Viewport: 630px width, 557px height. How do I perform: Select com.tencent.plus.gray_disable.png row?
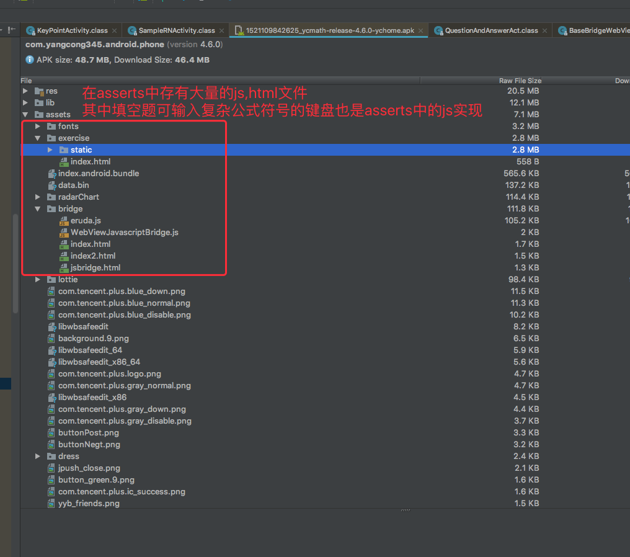click(325, 421)
